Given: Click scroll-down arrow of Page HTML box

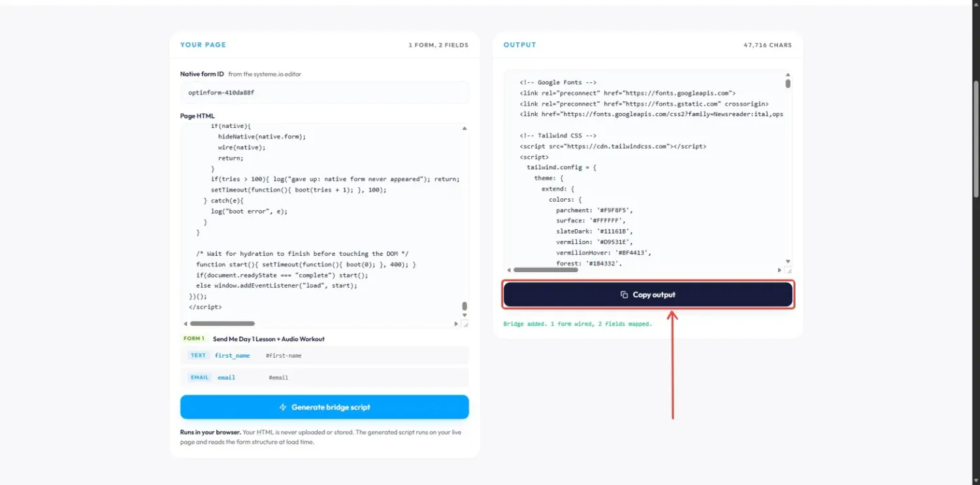Looking at the screenshot, I should pyautogui.click(x=465, y=315).
